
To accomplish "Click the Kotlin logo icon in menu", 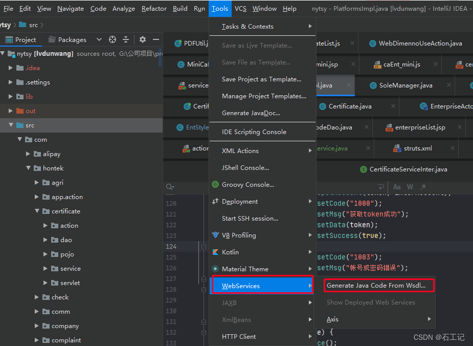I will point(215,252).
